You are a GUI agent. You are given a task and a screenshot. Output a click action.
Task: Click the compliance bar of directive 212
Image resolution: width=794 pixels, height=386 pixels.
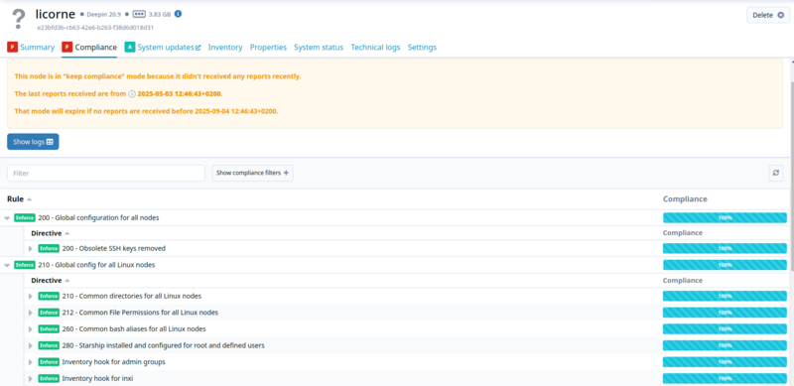pyautogui.click(x=725, y=313)
